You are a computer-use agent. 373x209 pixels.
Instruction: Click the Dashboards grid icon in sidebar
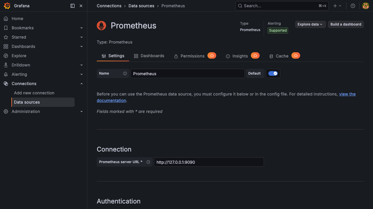coord(6,46)
